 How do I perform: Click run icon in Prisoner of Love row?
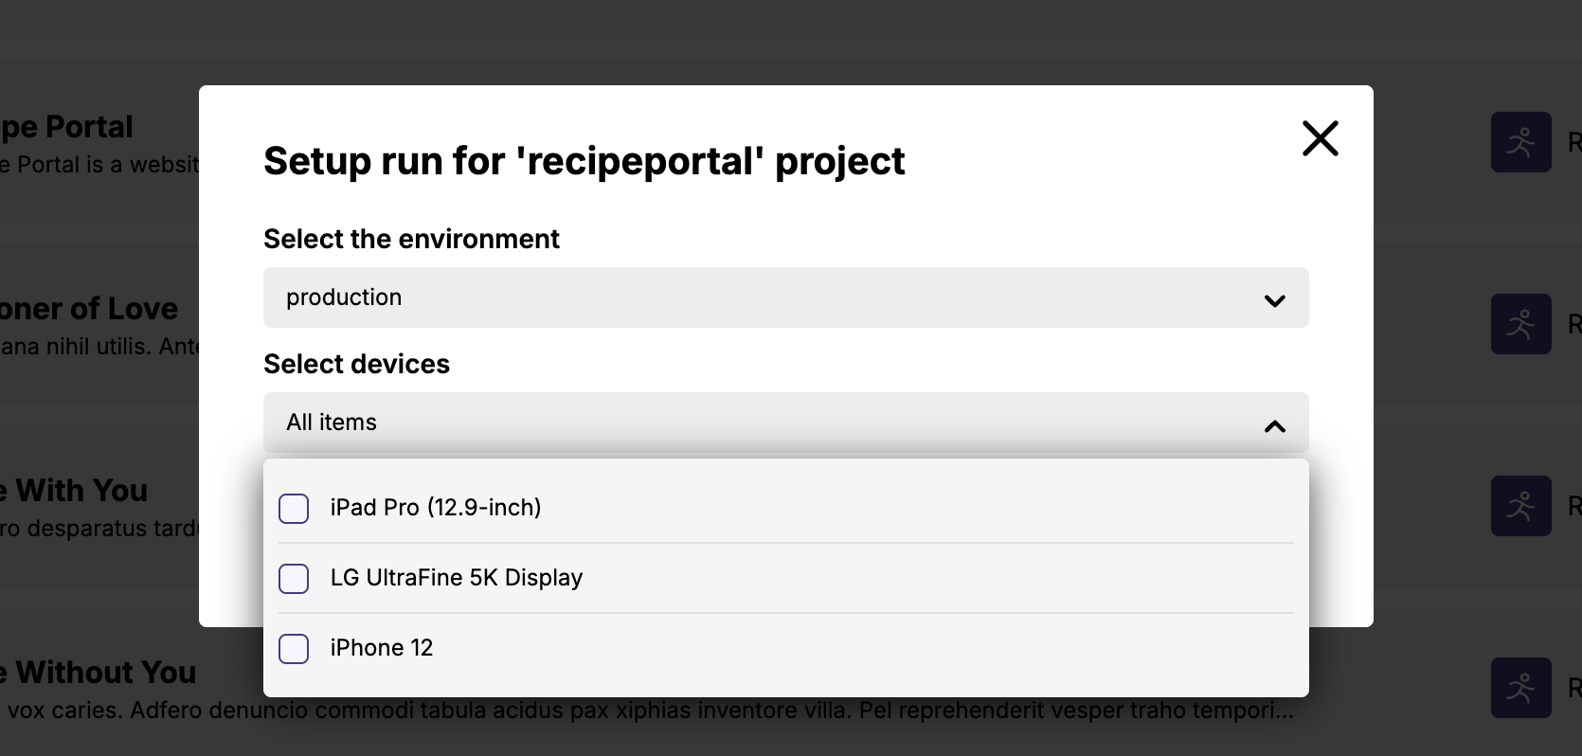1520,324
